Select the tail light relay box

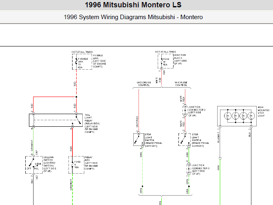coord(56,120)
